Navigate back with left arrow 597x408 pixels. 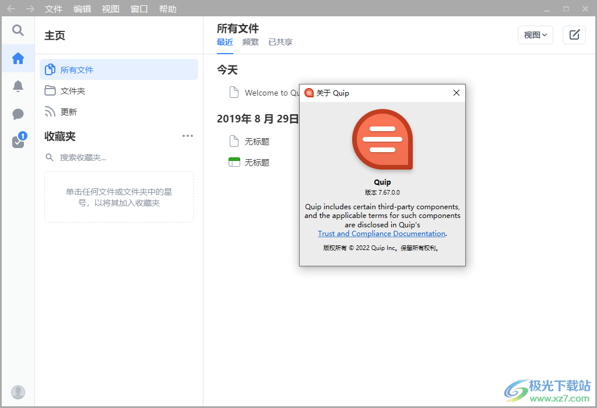pyautogui.click(x=11, y=9)
